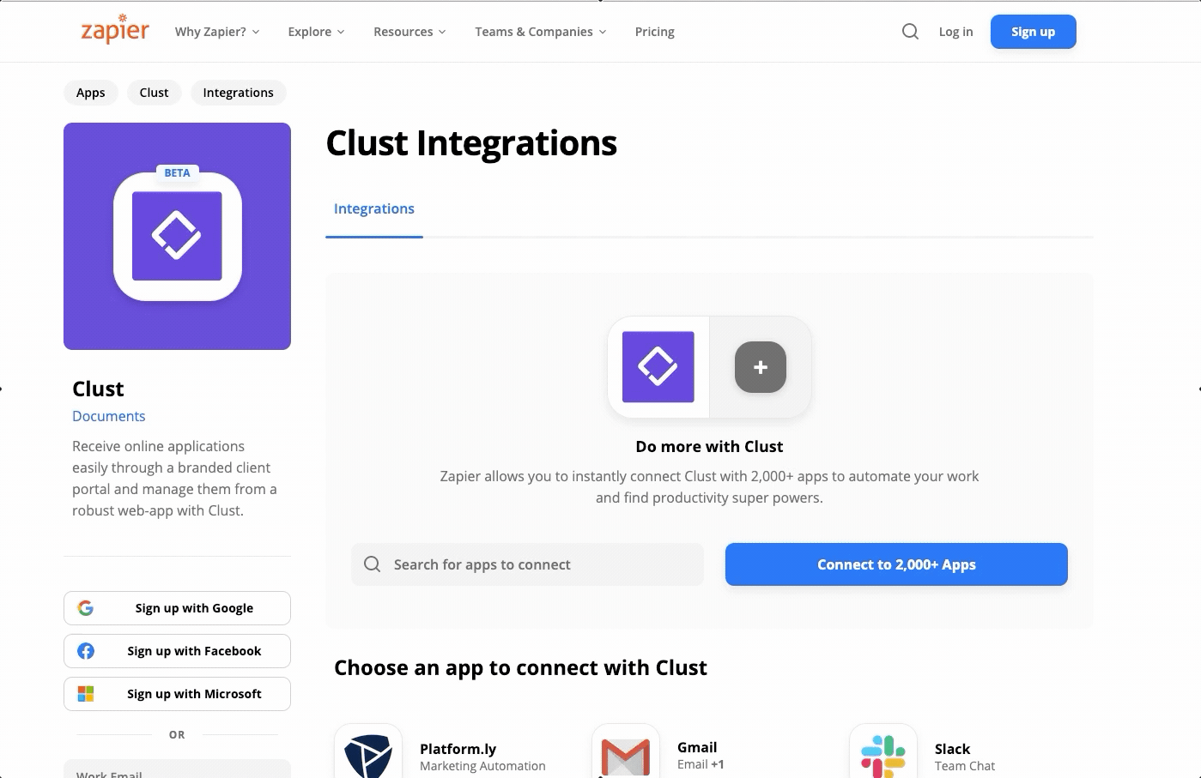Go to the Pricing page
Viewport: 1201px width, 778px height.
click(655, 32)
